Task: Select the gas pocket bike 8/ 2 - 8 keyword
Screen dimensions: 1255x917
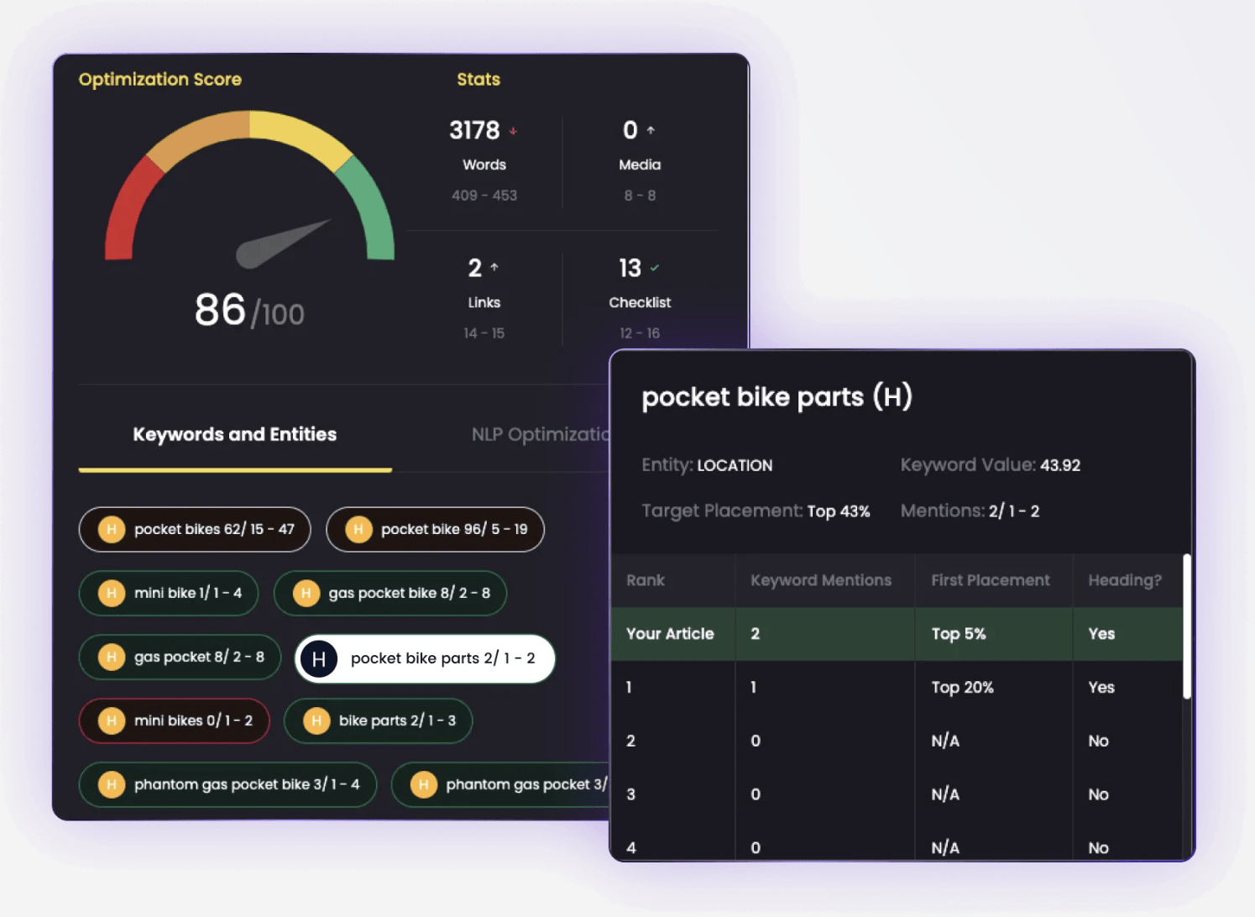Action: tap(390, 593)
